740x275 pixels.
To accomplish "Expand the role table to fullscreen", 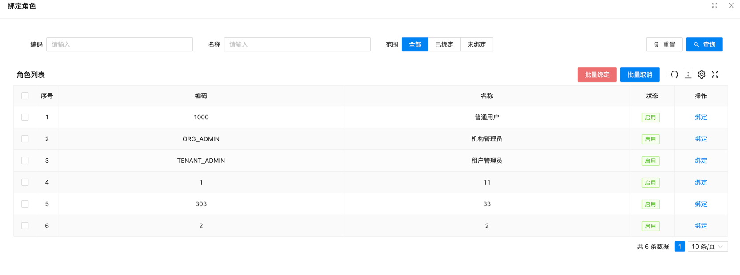I will 715,75.
